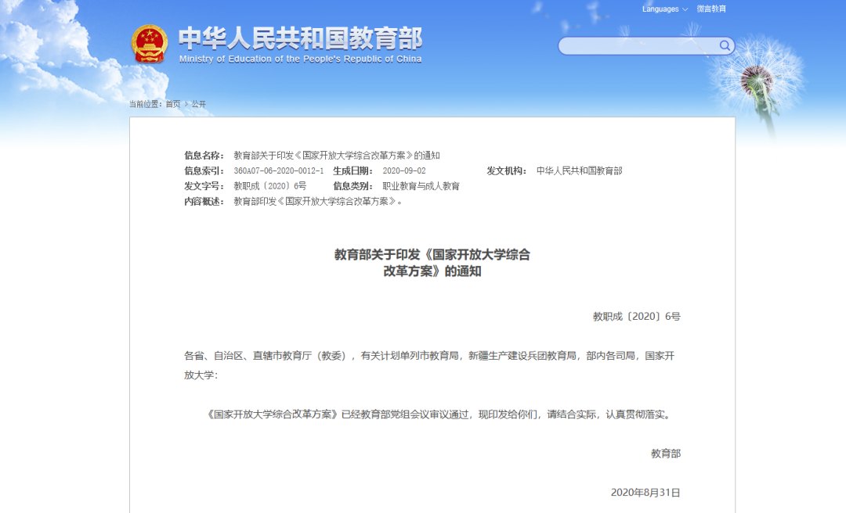
Task: Expand the Languages dropdown
Action: click(664, 9)
